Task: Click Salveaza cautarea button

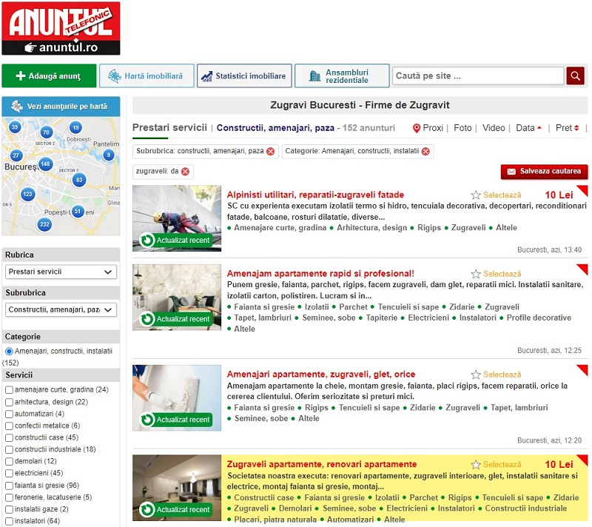Action: (544, 172)
